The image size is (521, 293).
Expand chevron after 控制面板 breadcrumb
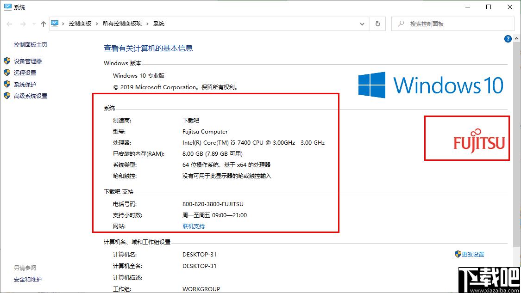click(x=97, y=24)
